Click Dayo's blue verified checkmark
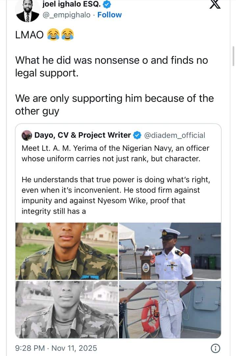The image size is (236, 356). pyautogui.click(x=137, y=135)
